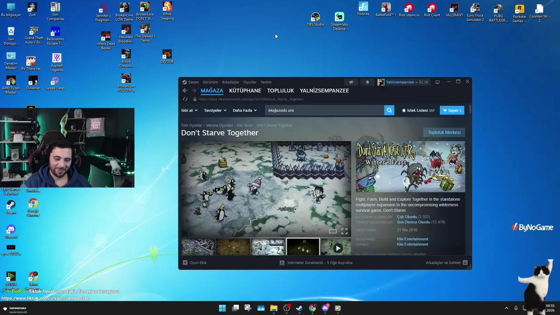Open İstek Listesi wishlist

click(418, 110)
